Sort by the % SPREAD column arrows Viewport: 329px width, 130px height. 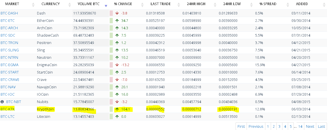tap(288, 5)
